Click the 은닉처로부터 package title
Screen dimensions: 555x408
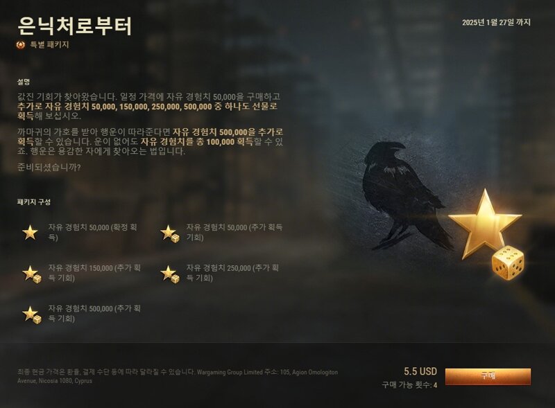pyautogui.click(x=75, y=26)
